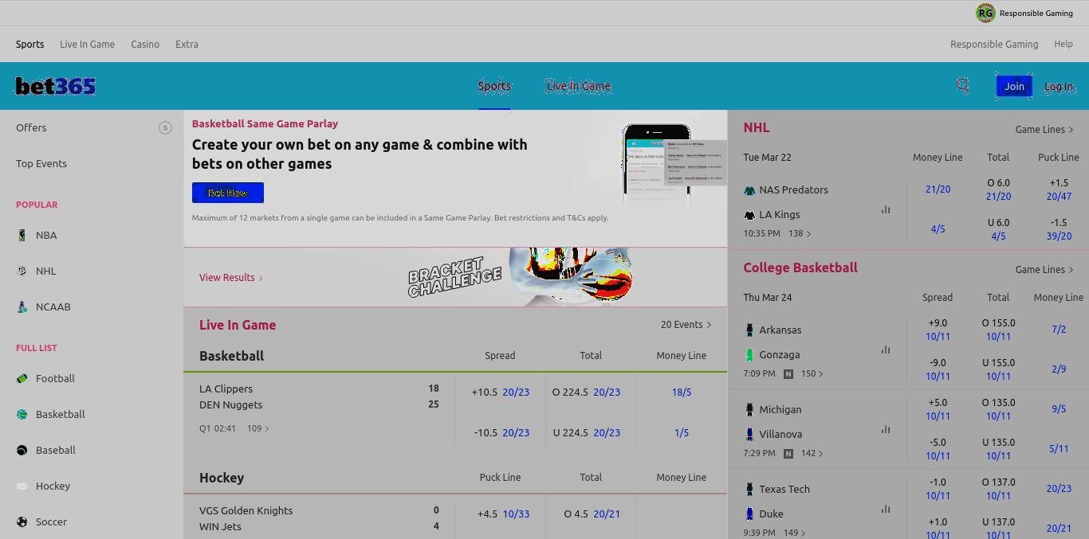Select the Live In Game header tab
The height and width of the screenshot is (539, 1089).
(x=579, y=86)
